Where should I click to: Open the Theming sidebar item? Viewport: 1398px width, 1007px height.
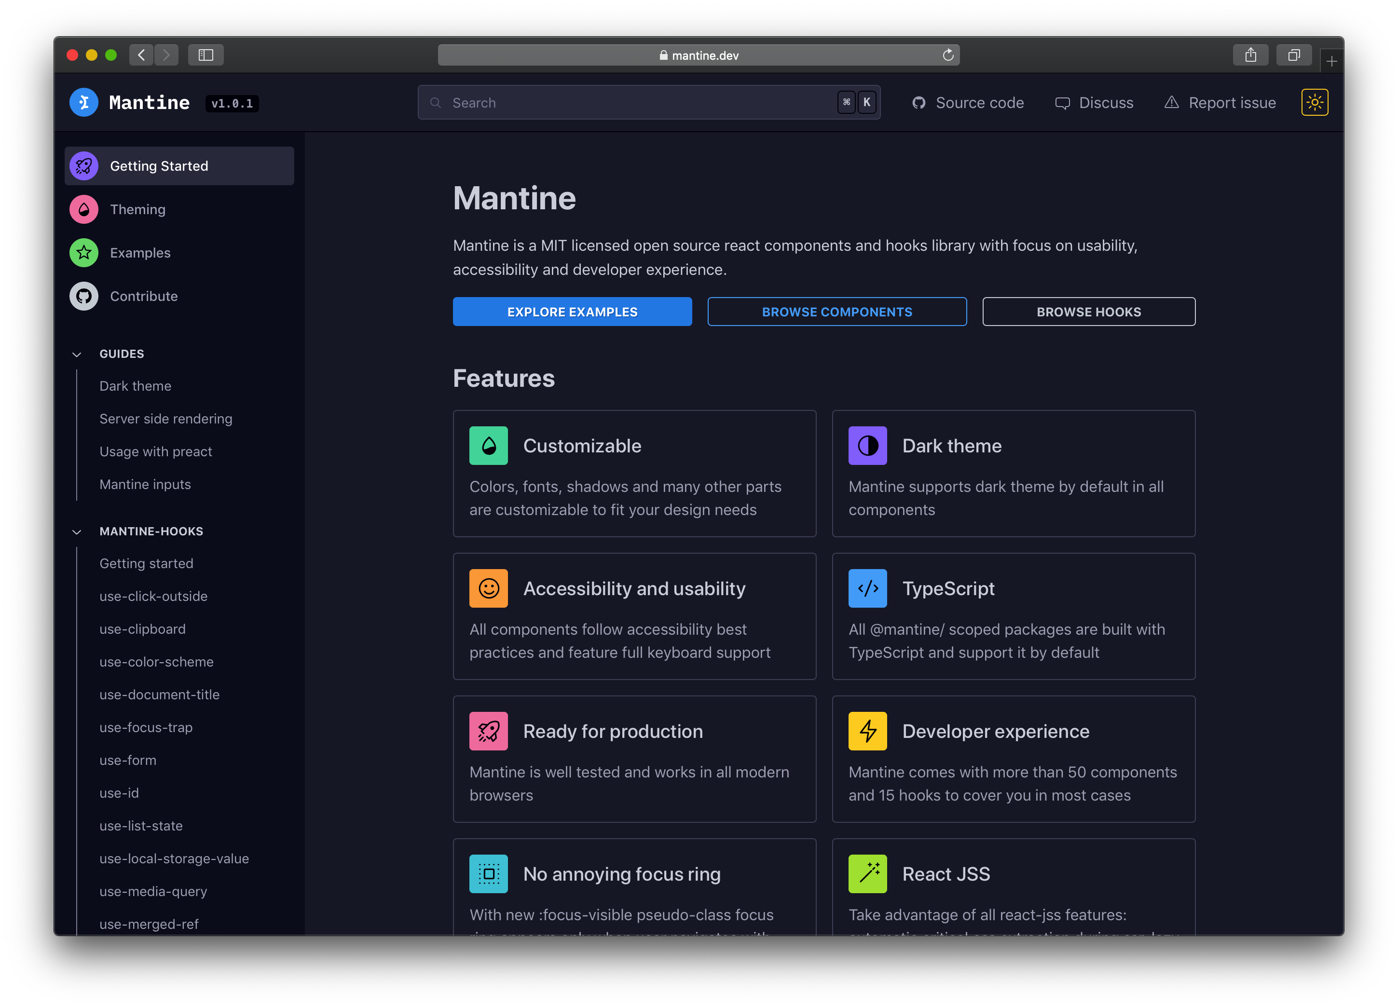pyautogui.click(x=179, y=209)
